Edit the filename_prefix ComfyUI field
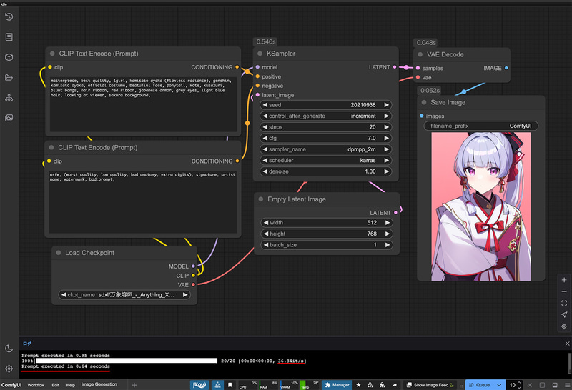The image size is (572, 390). pyautogui.click(x=480, y=126)
